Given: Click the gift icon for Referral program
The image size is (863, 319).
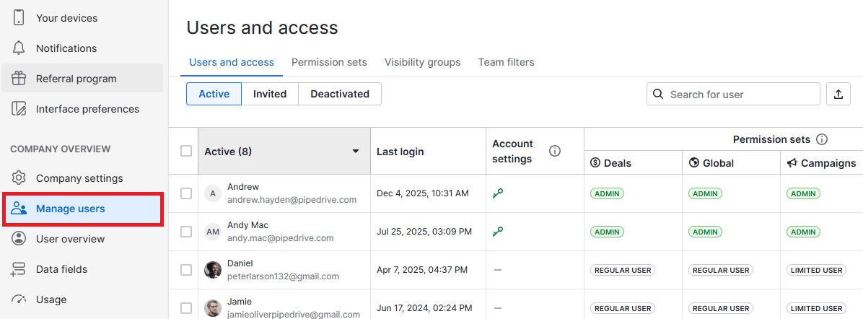Looking at the screenshot, I should click(19, 78).
